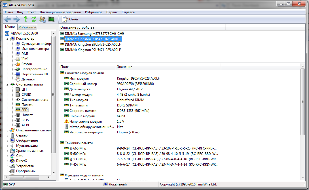
Task: Open Разгон flame icon
Action: point(18,64)
